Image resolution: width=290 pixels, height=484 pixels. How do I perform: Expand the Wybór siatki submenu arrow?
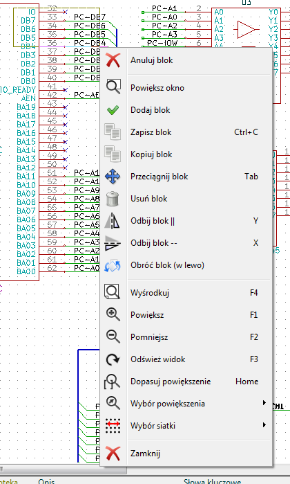[264, 425]
